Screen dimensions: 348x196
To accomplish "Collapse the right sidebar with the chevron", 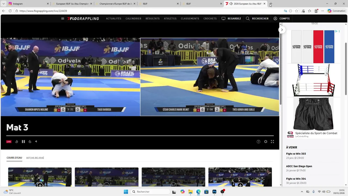I will coord(282,30).
